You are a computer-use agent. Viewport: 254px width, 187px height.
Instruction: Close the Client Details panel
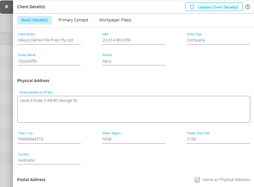click(7, 7)
